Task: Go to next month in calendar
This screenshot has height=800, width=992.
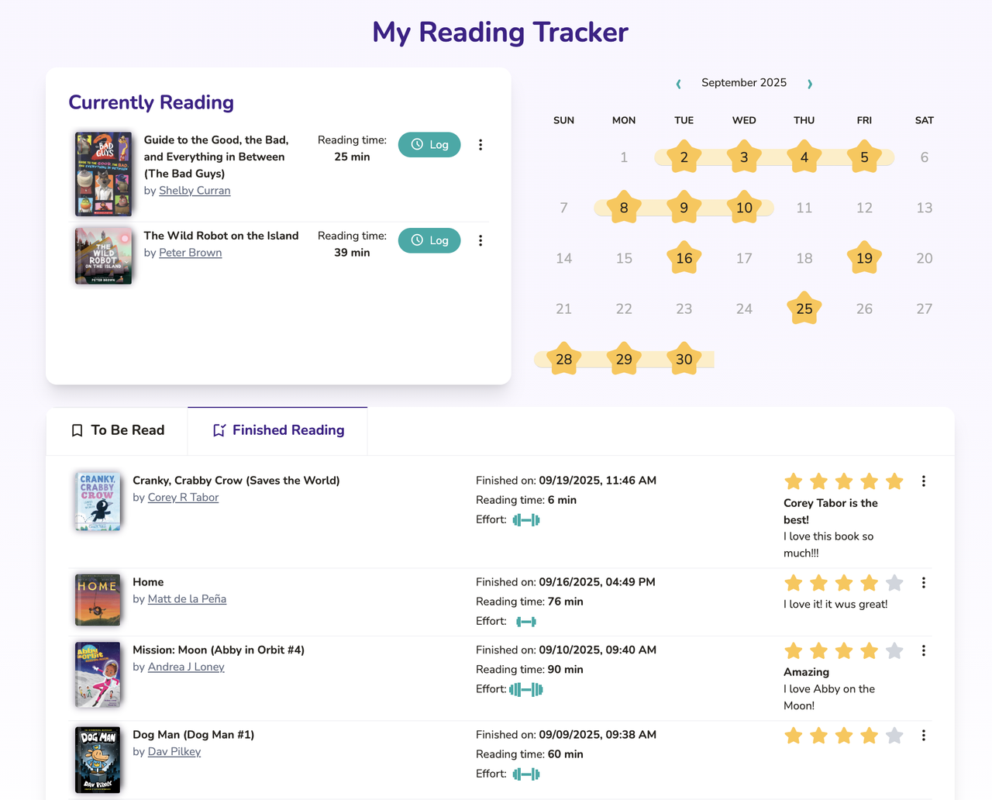Action: [x=810, y=84]
